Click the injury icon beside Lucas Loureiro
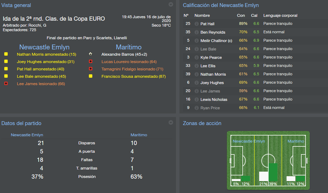328x193 pixels. pyautogui.click(x=91, y=62)
